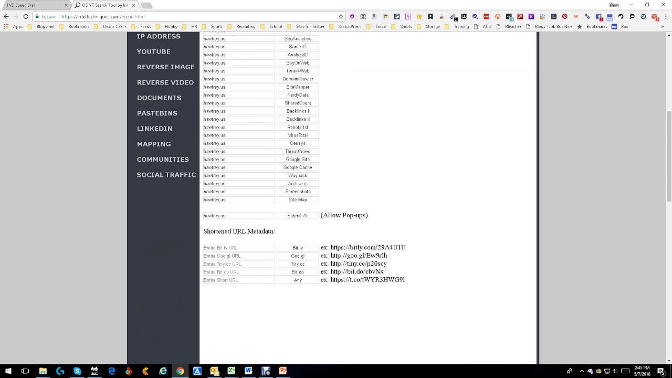
Task: Open the Blogs-net bookmark folder
Action: [x=41, y=27]
